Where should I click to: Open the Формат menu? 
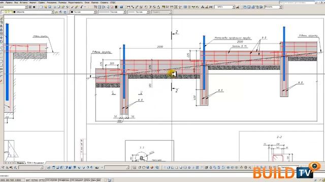coord(32,3)
